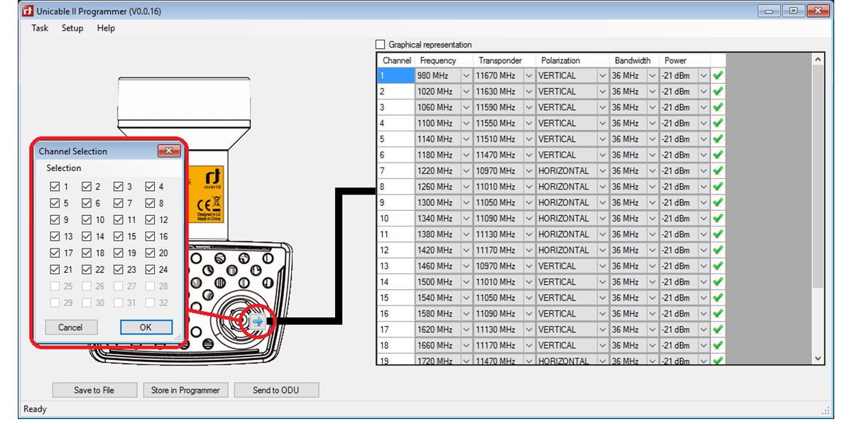Enable the Graphical representation checkbox
The width and height of the screenshot is (852, 424).
[x=381, y=44]
